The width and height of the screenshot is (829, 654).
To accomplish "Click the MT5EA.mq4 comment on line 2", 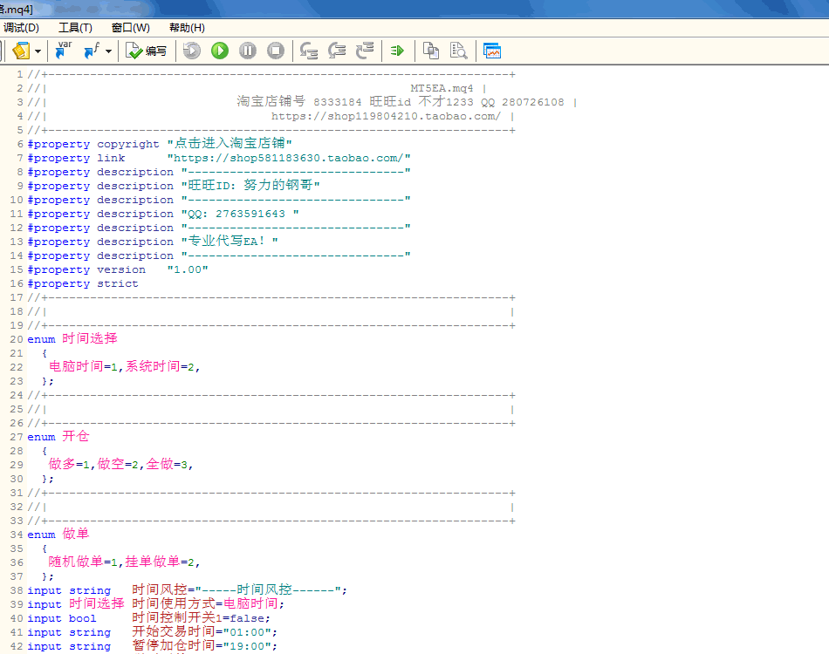I will coord(442,88).
